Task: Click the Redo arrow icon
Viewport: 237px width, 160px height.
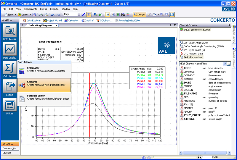Action: pos(58,14)
